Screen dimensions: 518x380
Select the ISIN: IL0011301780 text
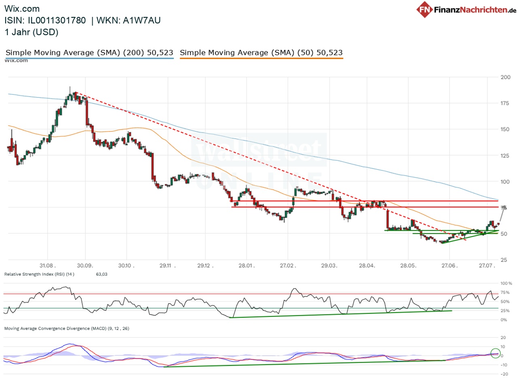(x=45, y=21)
